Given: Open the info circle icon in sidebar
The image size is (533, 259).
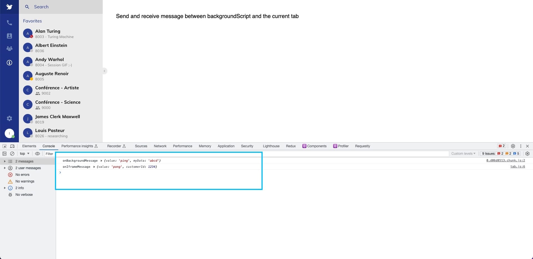Looking at the screenshot, I should tap(9, 63).
